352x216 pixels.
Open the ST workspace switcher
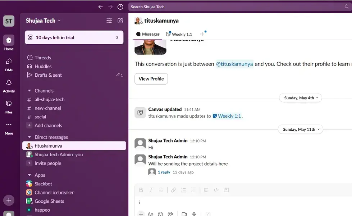tap(9, 21)
